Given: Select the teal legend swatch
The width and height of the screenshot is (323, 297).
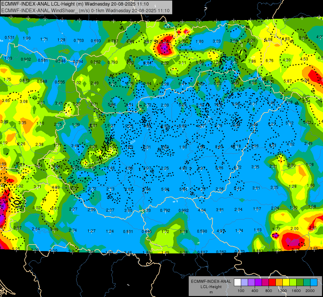Looking at the screenshot, I should (x=307, y=282).
